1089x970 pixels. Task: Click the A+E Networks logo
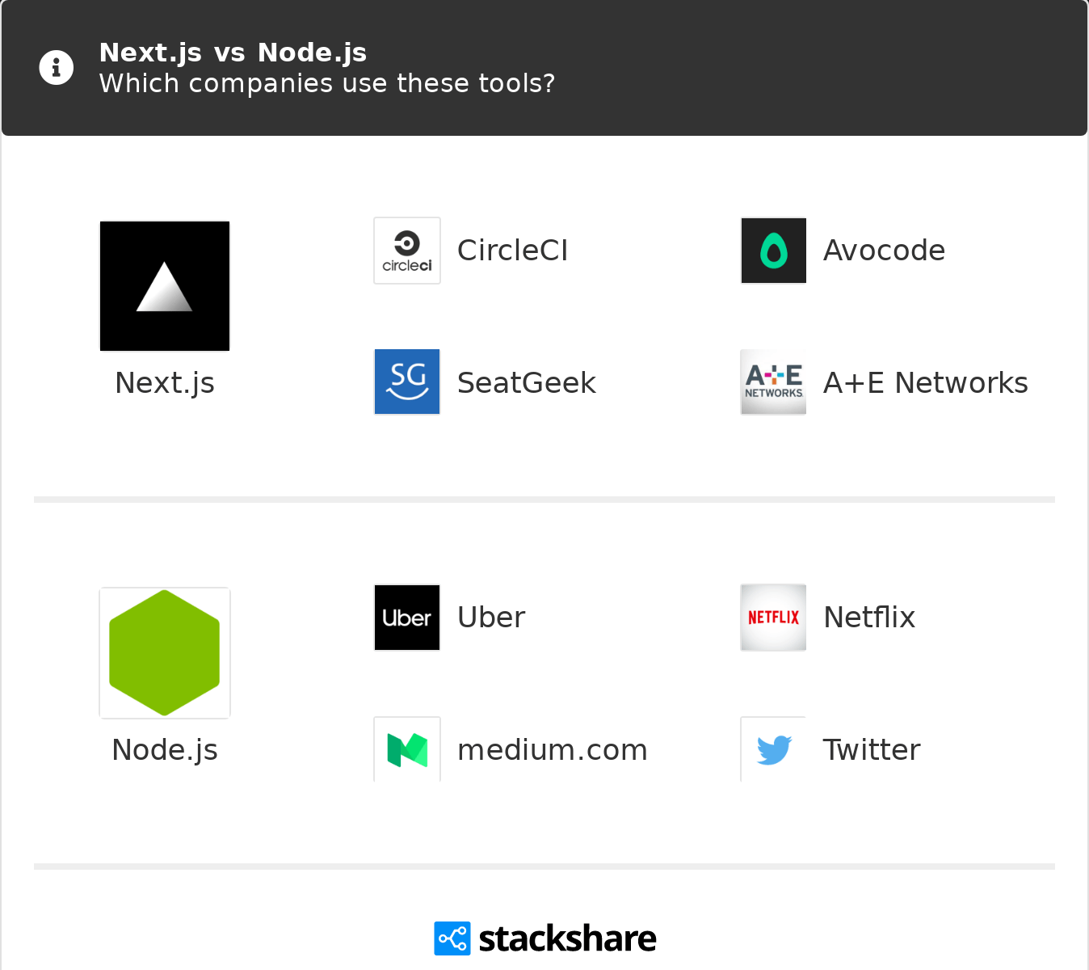point(774,382)
